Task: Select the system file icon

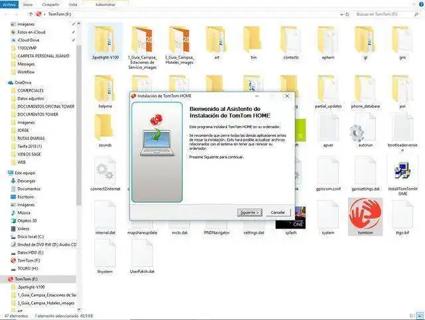Action: [x=328, y=214]
